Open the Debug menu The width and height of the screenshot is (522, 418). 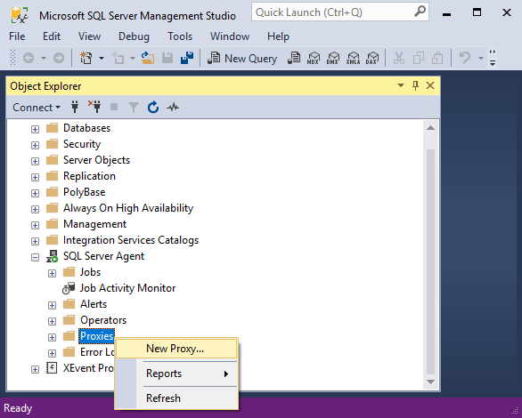(134, 36)
